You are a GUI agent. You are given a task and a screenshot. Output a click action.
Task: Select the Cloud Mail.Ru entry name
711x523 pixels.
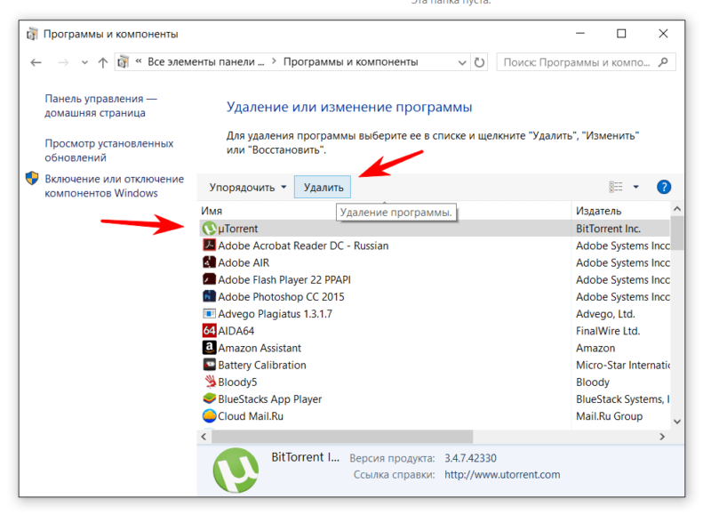pyautogui.click(x=251, y=416)
